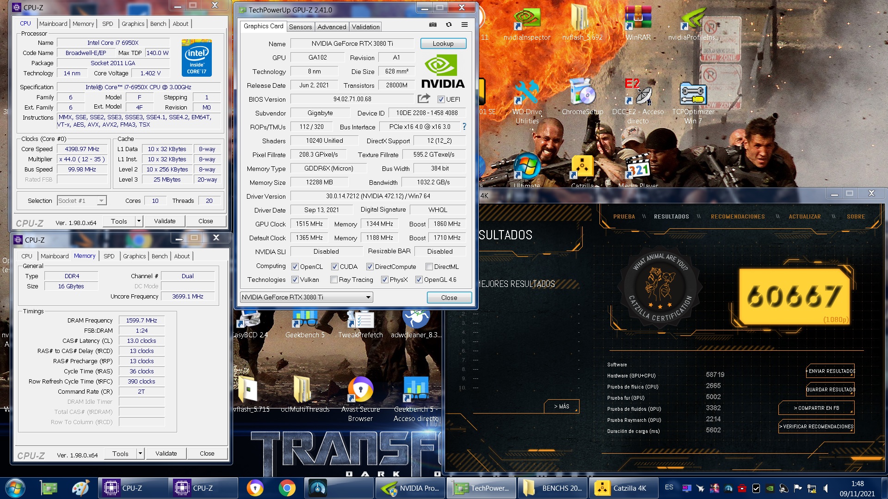Image resolution: width=888 pixels, height=499 pixels.
Task: Click Validate in upper CPU-Z window
Action: [x=165, y=221]
